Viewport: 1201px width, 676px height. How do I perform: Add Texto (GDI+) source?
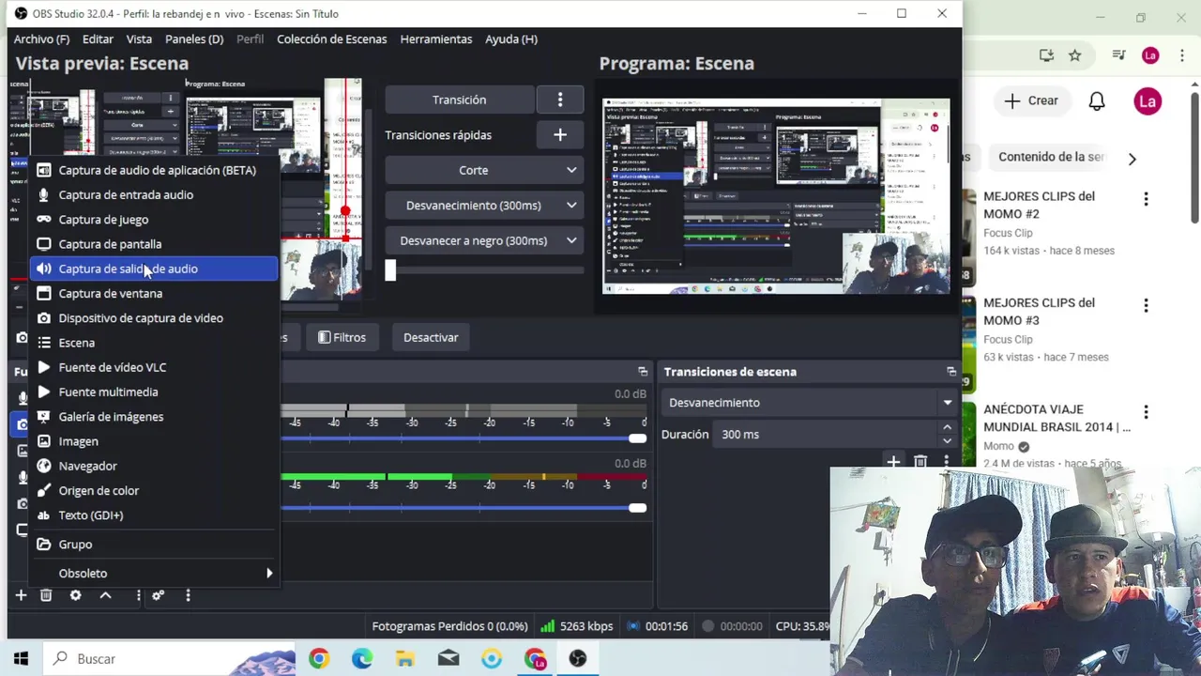154,515
